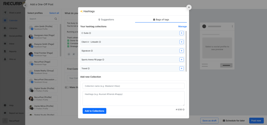This screenshot has width=267, height=125.
Task: Click the Manage link
Action: pos(182,26)
